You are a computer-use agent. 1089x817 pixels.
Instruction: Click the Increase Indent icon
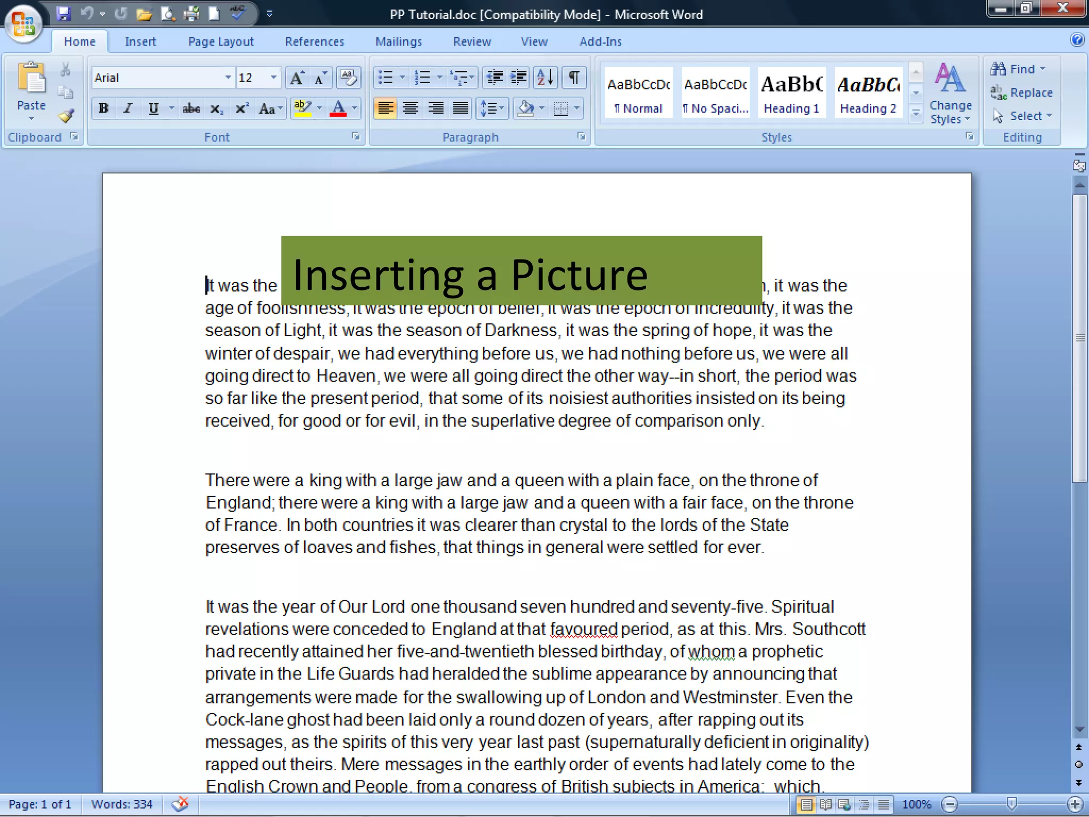point(518,78)
